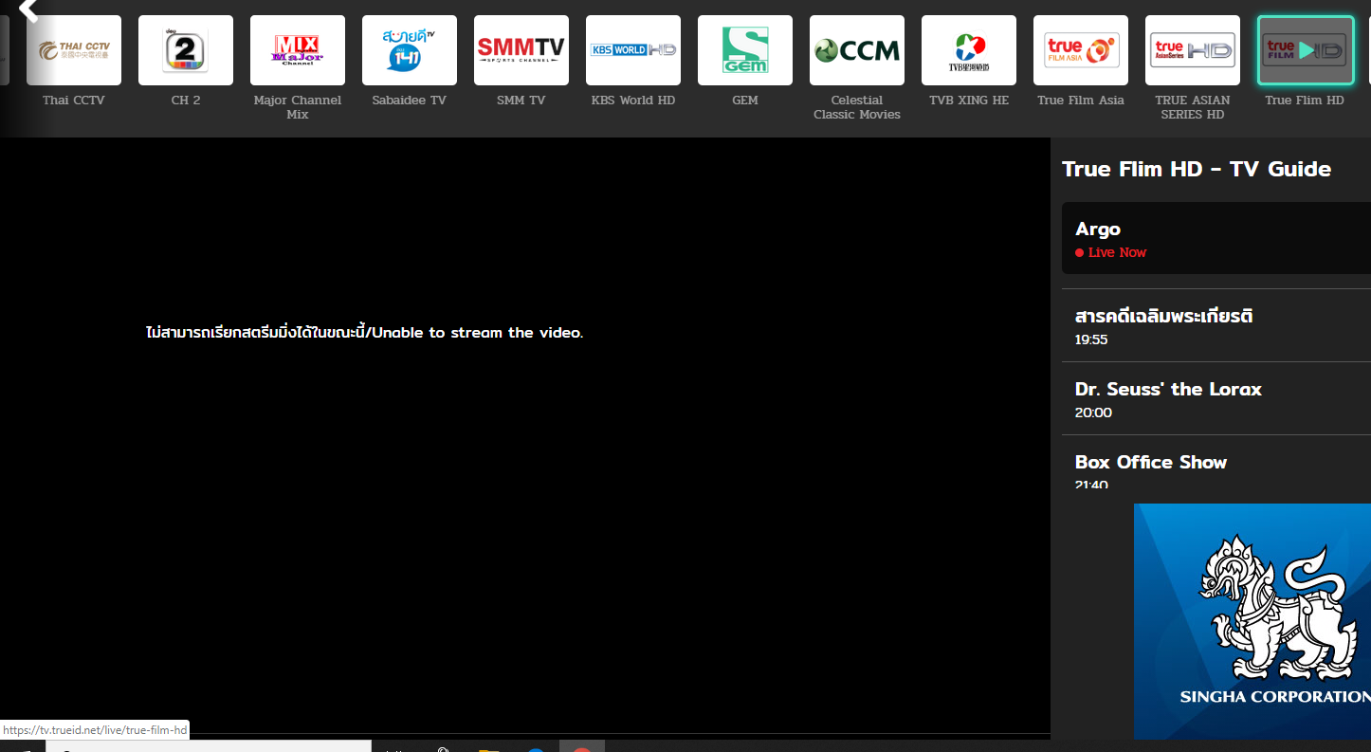Viewport: 1371px width, 752px height.
Task: Click the 'TVB XING HE' name text
Action: 969,101
